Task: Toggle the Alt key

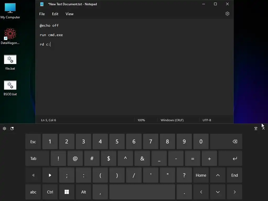Action: pos(83,192)
